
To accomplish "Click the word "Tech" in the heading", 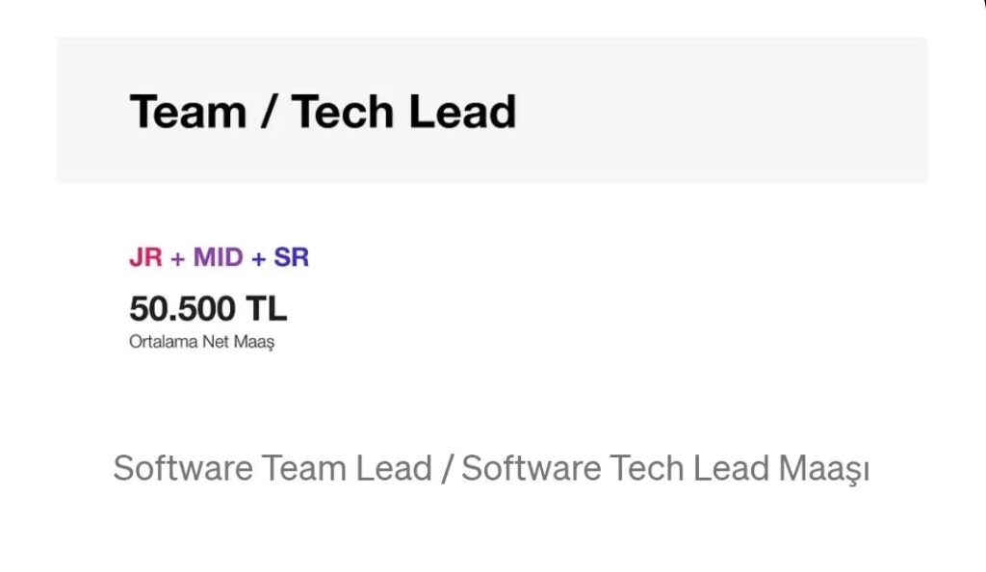I will pyautogui.click(x=342, y=112).
